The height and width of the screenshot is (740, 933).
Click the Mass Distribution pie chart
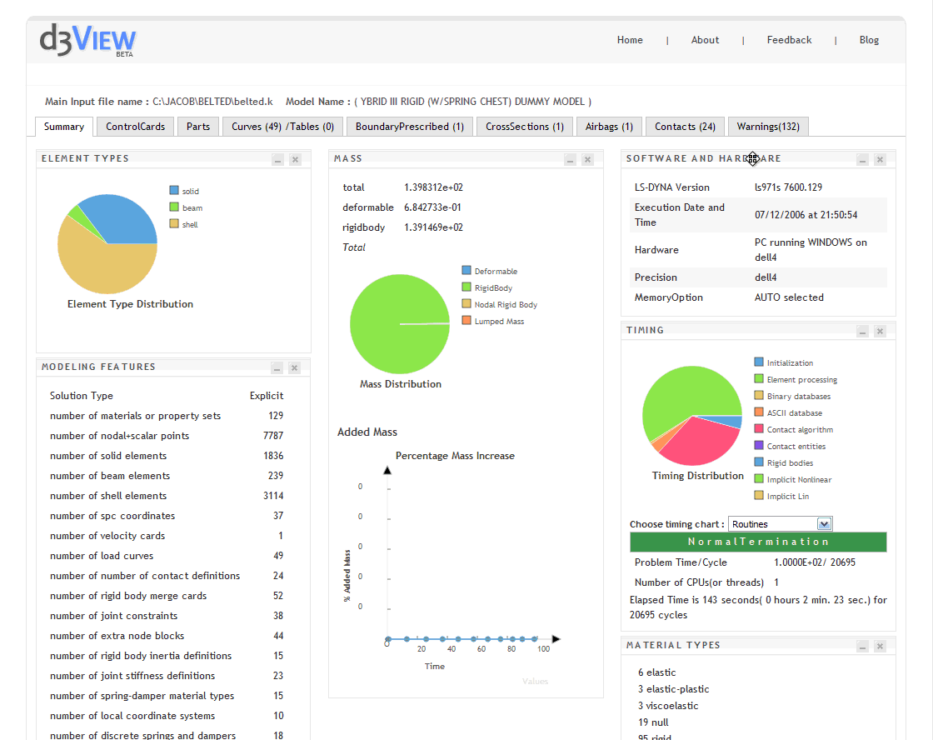pos(400,324)
